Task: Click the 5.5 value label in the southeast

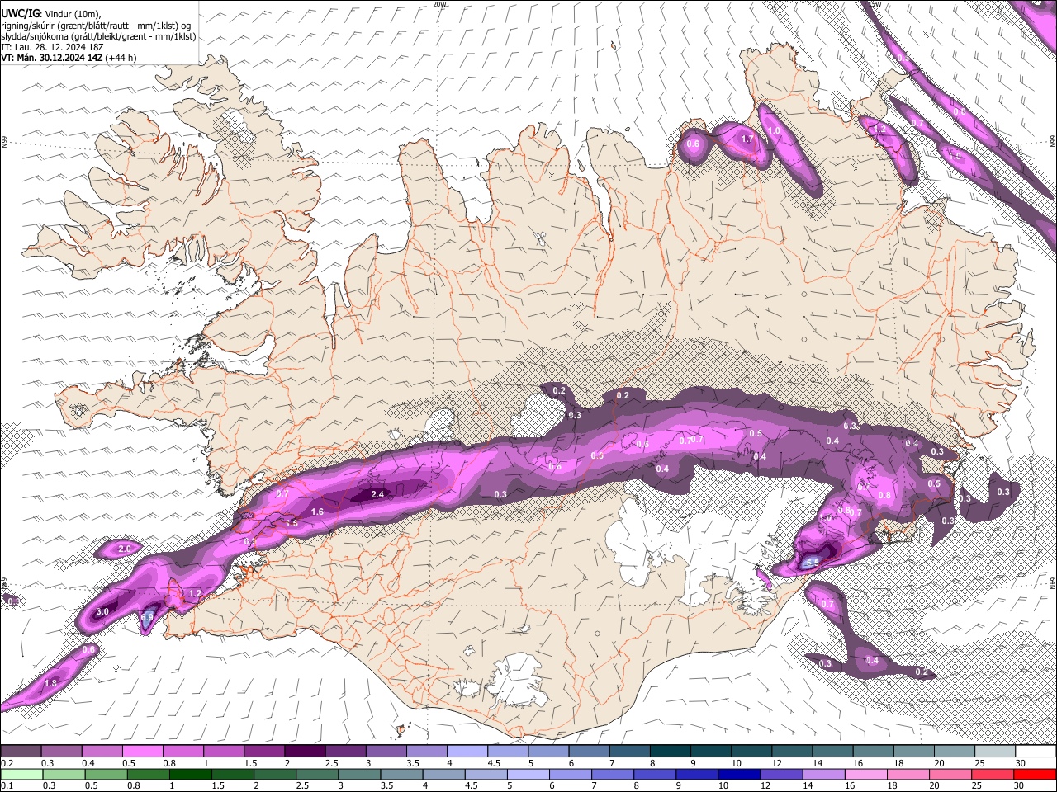Action: [812, 563]
